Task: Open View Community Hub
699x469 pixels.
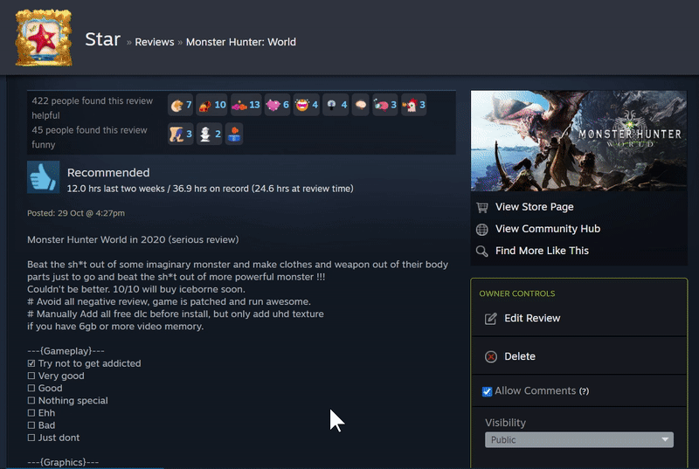Action: tap(548, 229)
